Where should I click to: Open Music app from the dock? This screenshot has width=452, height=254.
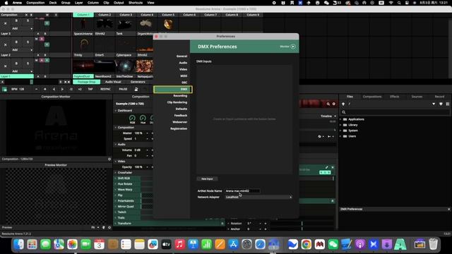[x=179, y=244]
